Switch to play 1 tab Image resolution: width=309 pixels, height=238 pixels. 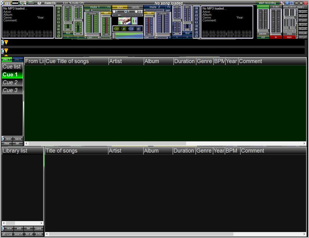[x=6, y=59]
